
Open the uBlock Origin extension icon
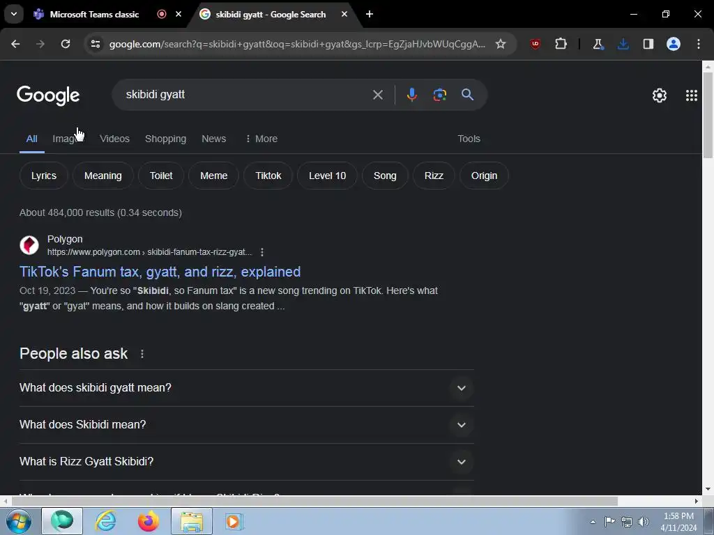coord(535,44)
